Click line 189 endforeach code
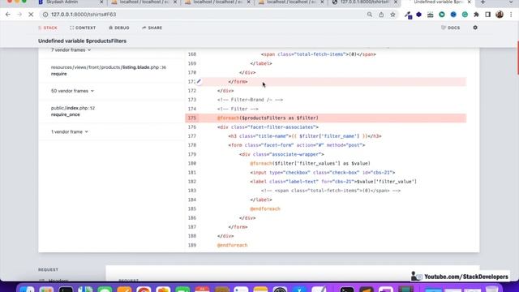 point(232,245)
